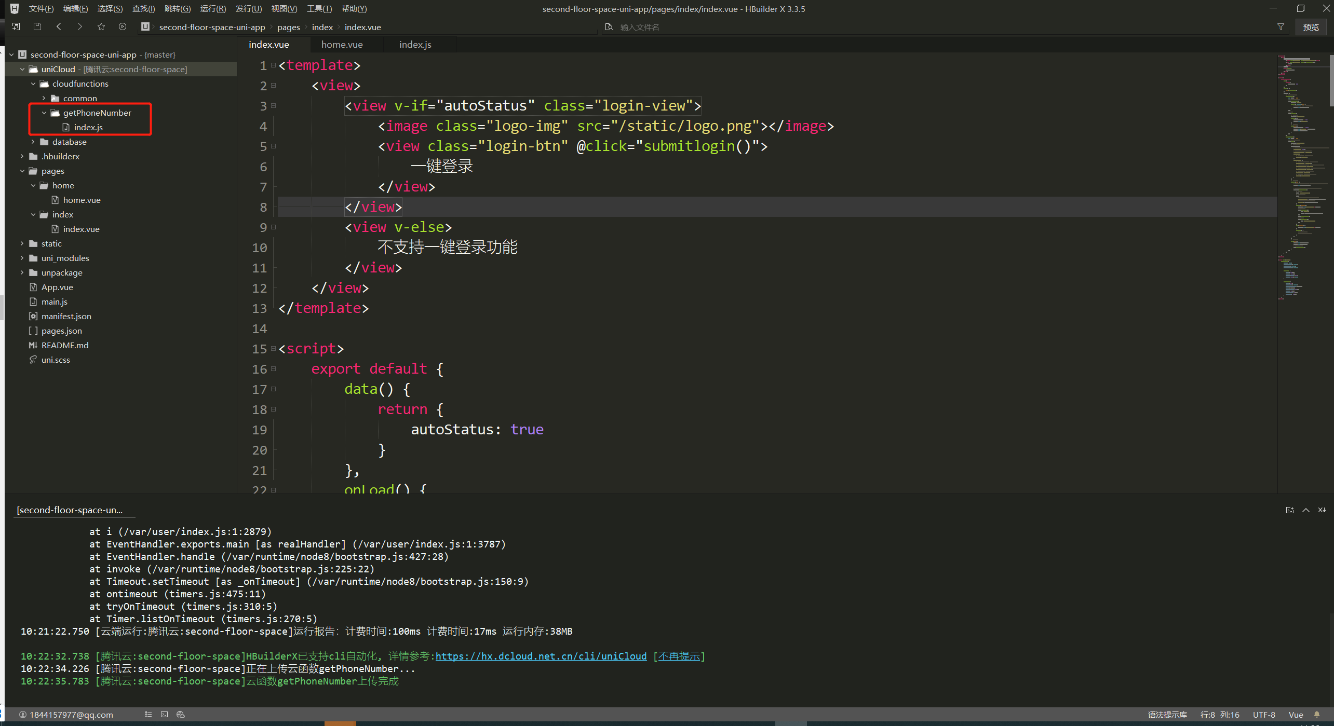Image resolution: width=1334 pixels, height=726 pixels.
Task: Expand the uni_modules folder
Action: [22, 258]
